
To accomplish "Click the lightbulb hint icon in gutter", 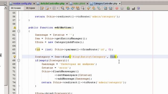I will coord(15,57).
